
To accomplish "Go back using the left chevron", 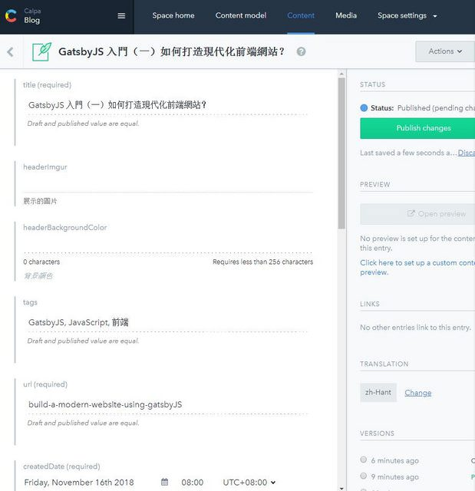I will pos(10,51).
